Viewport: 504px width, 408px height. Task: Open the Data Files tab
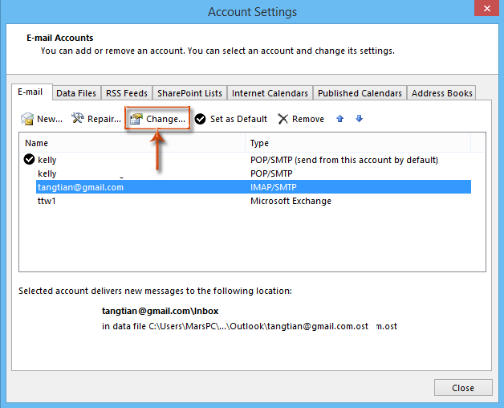pyautogui.click(x=76, y=93)
